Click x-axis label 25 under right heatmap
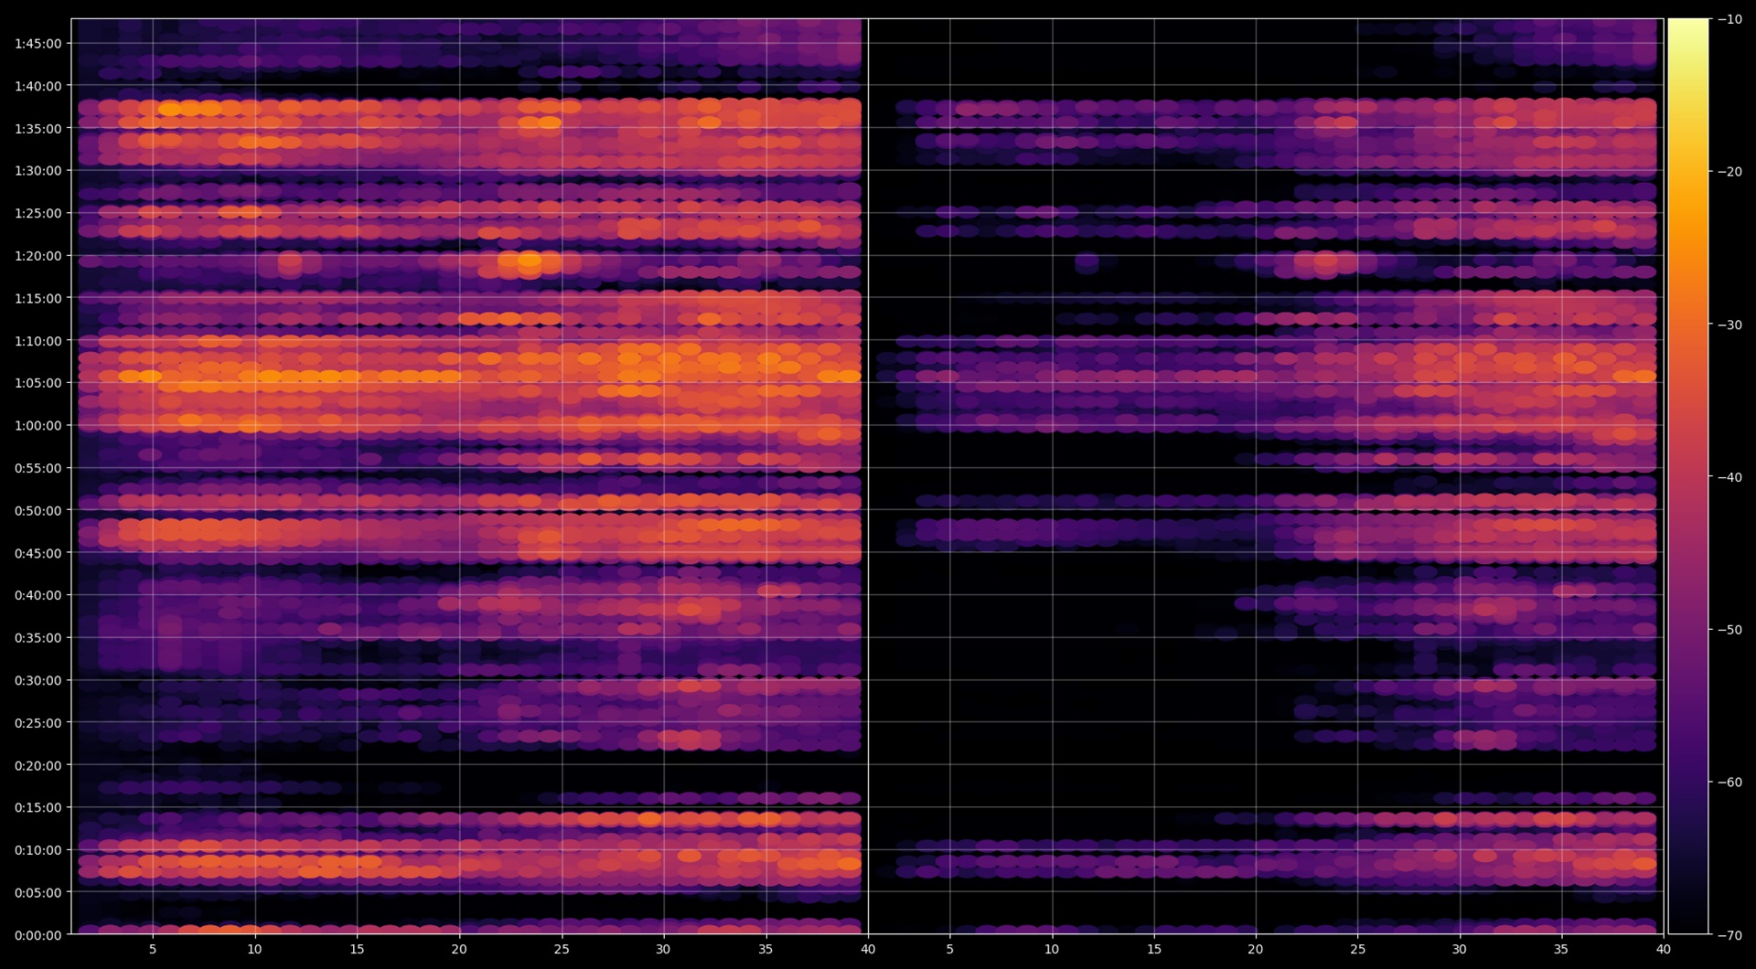 tap(1358, 949)
